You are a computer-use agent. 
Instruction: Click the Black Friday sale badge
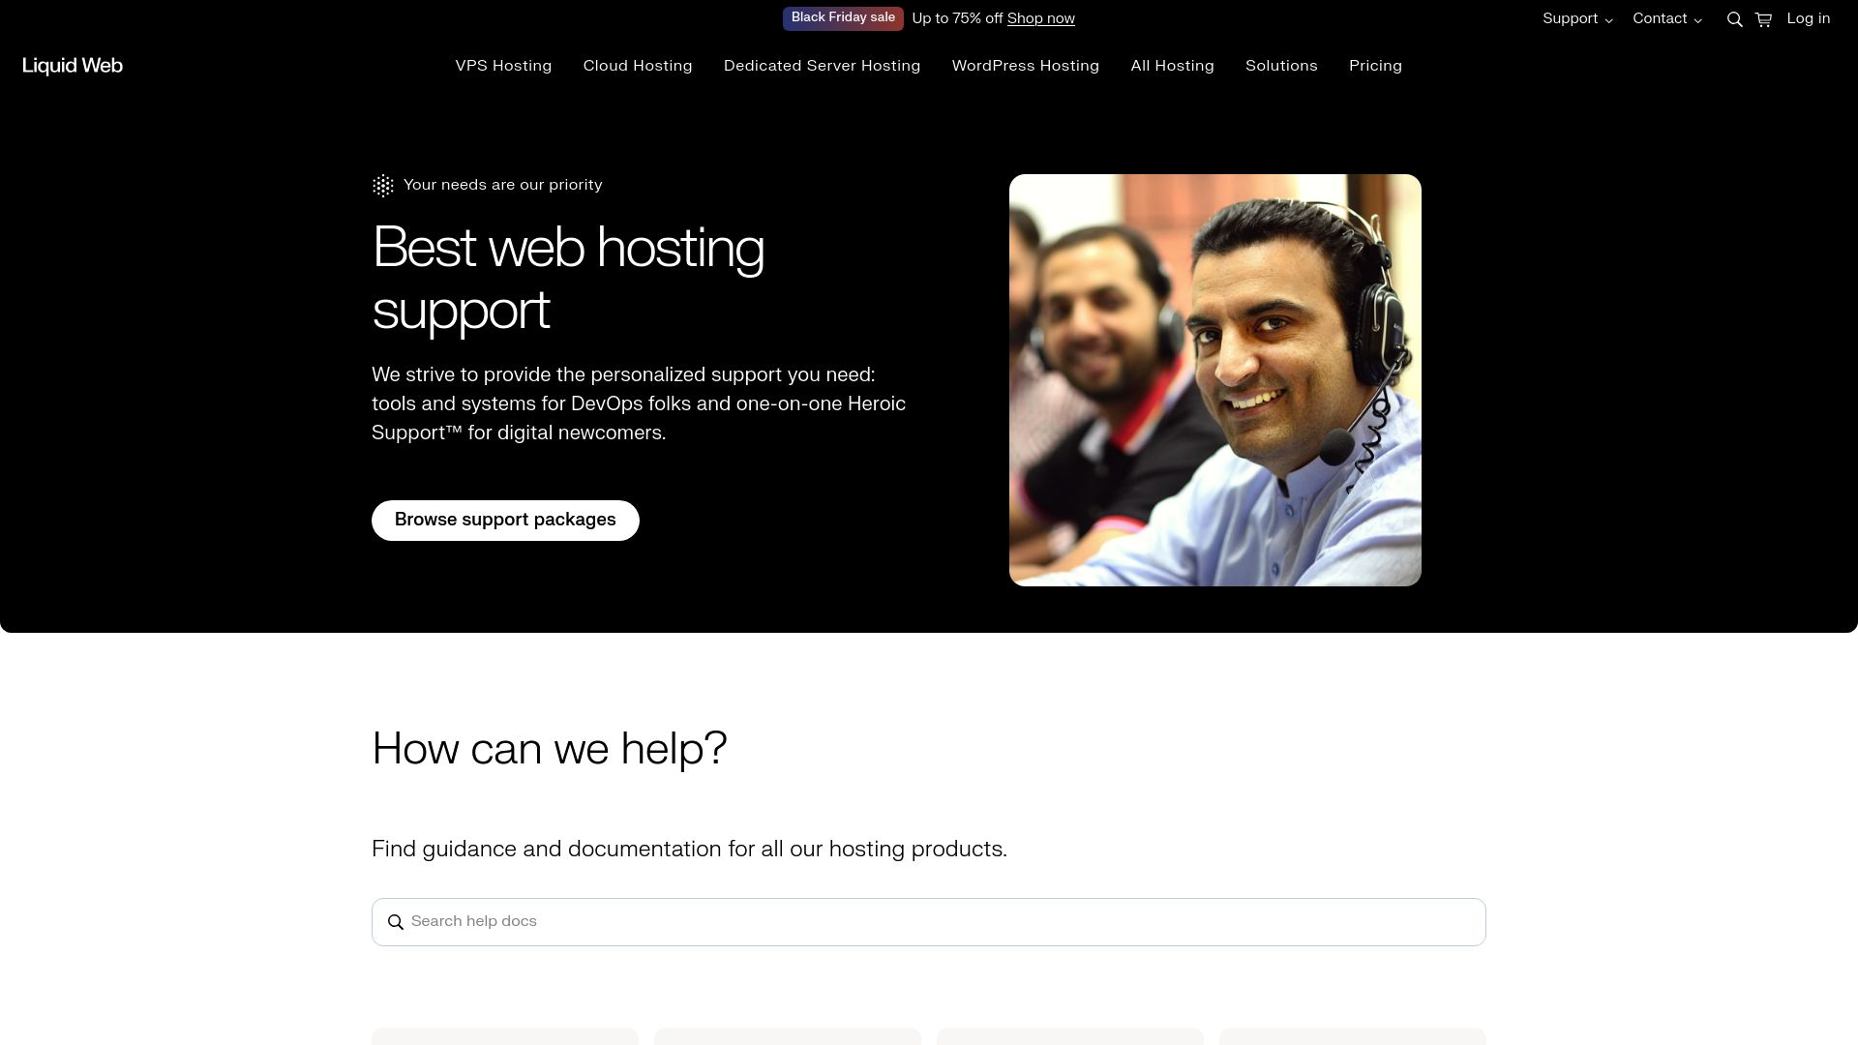click(x=843, y=17)
